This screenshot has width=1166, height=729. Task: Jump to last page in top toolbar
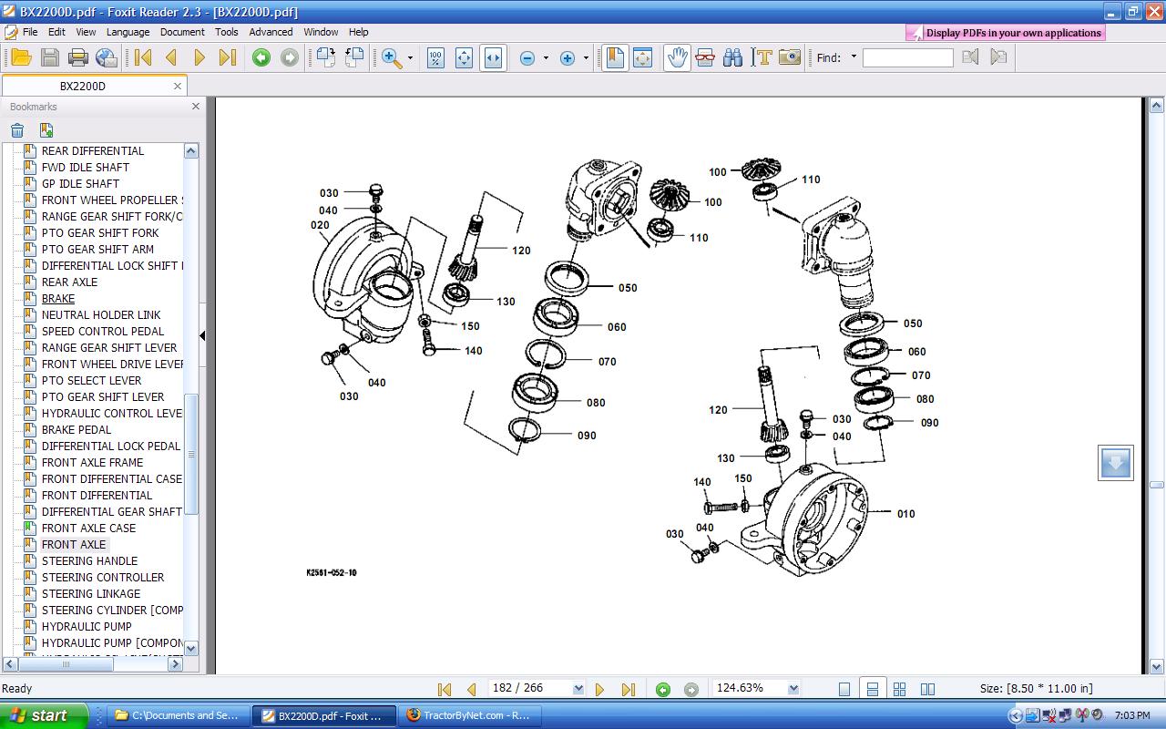pos(228,57)
